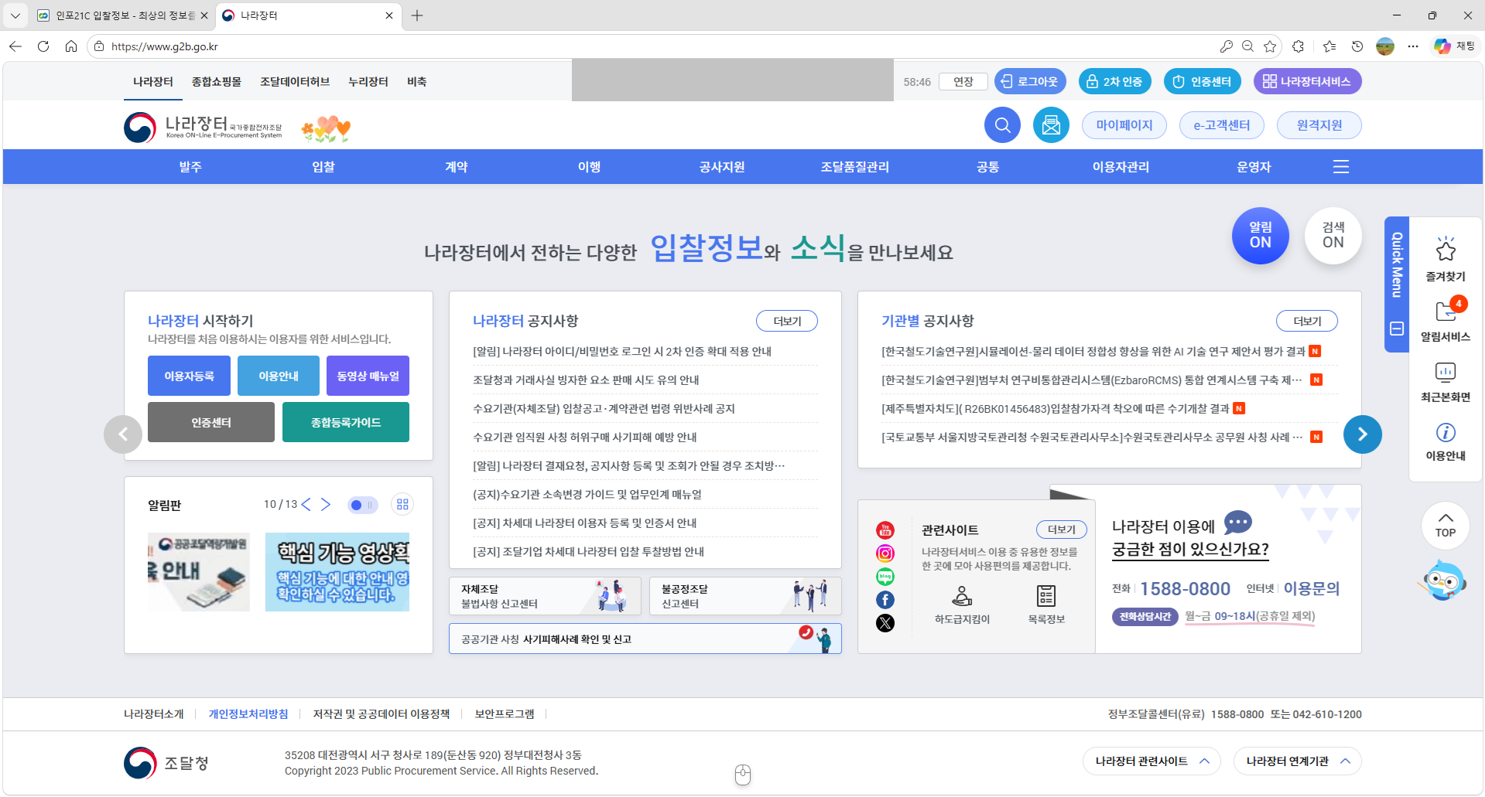The image size is (1485, 797).
Task: Click the 인증센터 header button
Action: 1203,82
